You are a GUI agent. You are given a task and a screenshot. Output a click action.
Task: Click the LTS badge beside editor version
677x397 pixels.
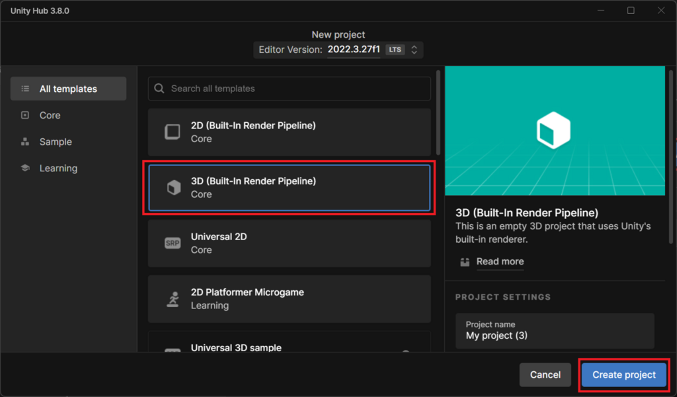[395, 49]
